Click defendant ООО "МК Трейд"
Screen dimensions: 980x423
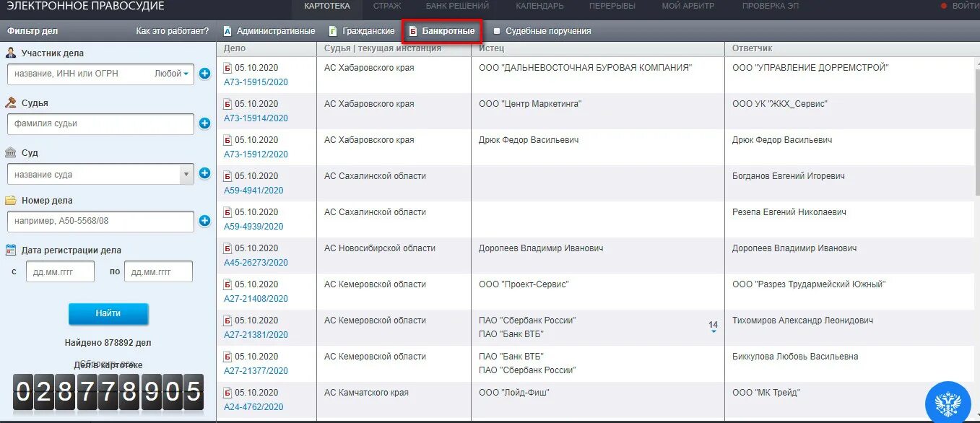(766, 393)
